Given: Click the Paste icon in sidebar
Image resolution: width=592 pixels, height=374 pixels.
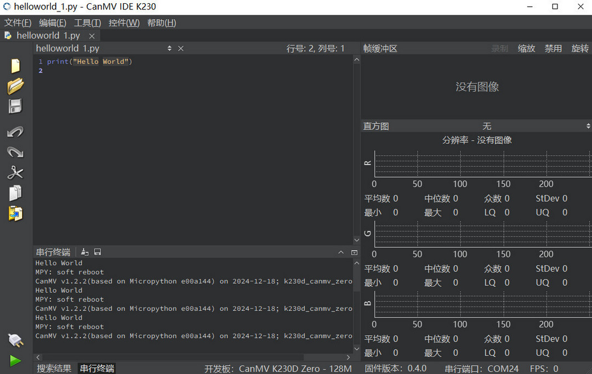Looking at the screenshot, I should click(x=15, y=213).
